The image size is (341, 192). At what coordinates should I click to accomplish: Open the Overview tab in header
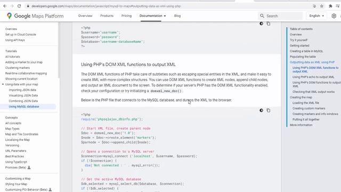[x=85, y=16]
